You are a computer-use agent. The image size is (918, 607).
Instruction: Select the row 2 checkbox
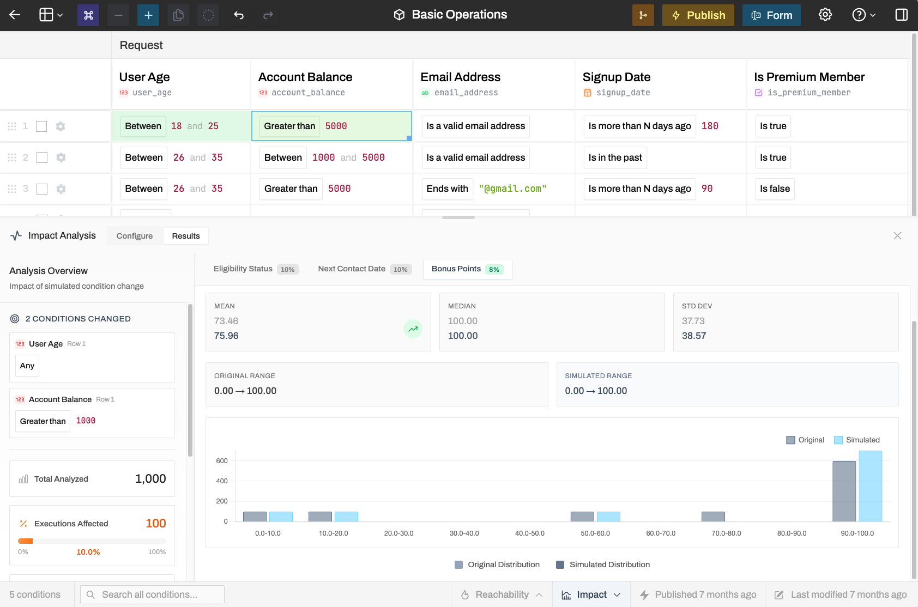[x=42, y=157]
